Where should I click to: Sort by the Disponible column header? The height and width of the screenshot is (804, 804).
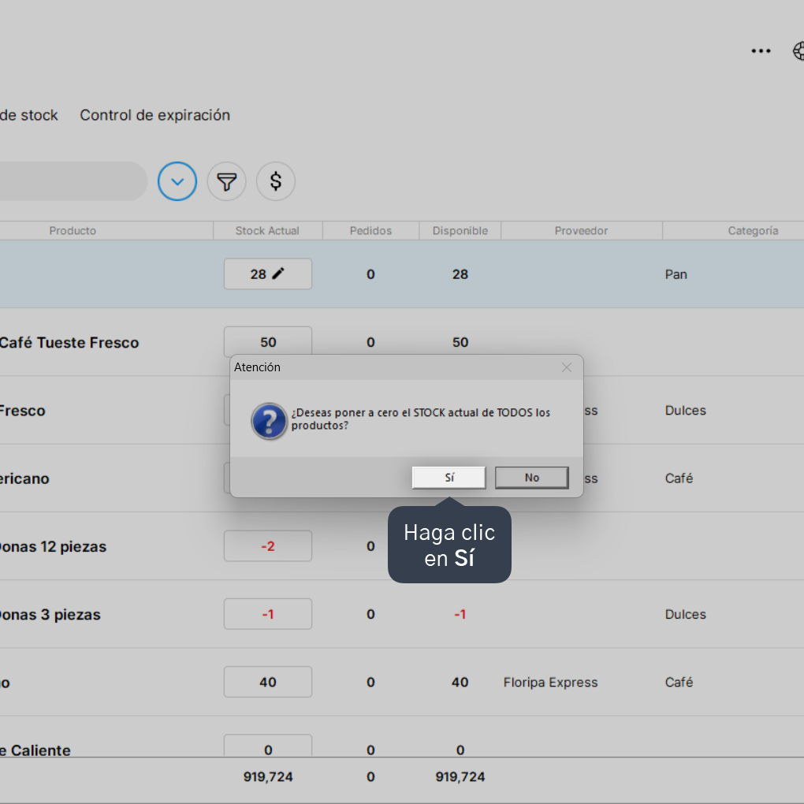(460, 231)
